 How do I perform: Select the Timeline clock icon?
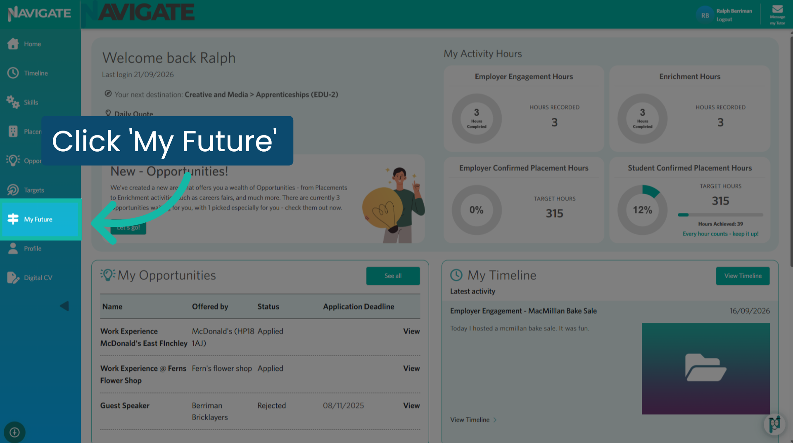point(13,73)
